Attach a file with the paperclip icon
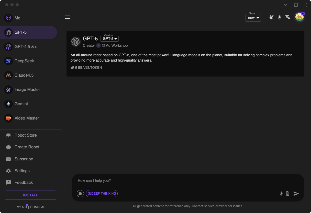 tap(287, 194)
